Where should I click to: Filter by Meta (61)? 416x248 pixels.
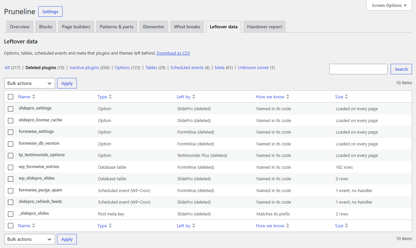click(x=224, y=67)
